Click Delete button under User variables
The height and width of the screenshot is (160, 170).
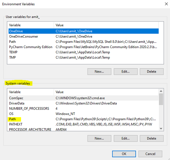click(151, 71)
